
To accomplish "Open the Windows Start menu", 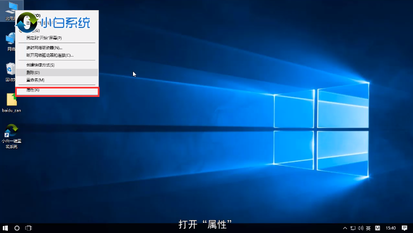I will click(x=5, y=228).
